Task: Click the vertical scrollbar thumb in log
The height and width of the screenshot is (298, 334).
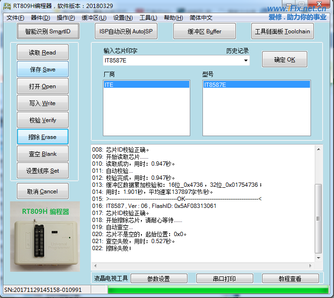Action: click(x=318, y=219)
